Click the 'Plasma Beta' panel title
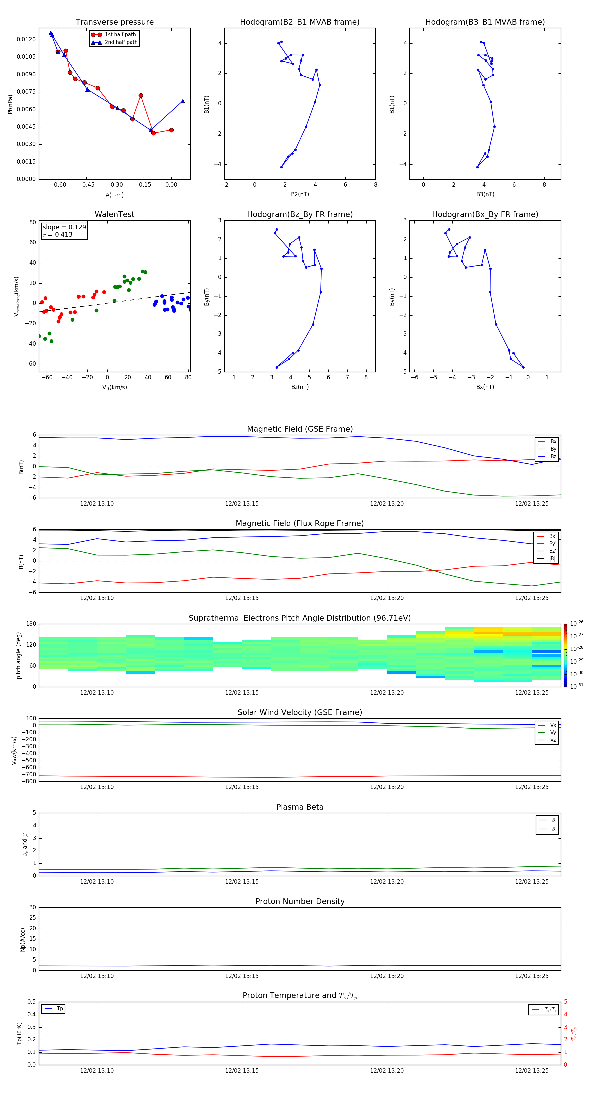Screen dimensions: 600x1100 click(x=300, y=807)
